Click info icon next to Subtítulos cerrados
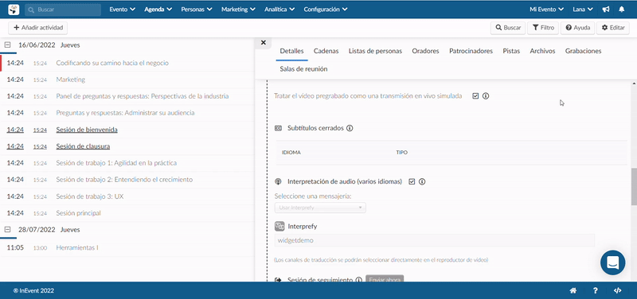637x299 pixels. pyautogui.click(x=350, y=128)
